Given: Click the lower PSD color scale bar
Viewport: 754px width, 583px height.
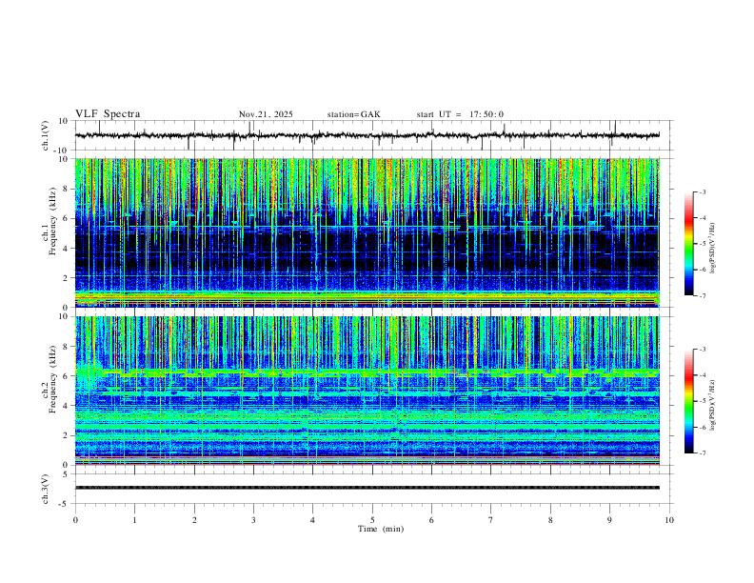Looking at the screenshot, I should 689,401.
